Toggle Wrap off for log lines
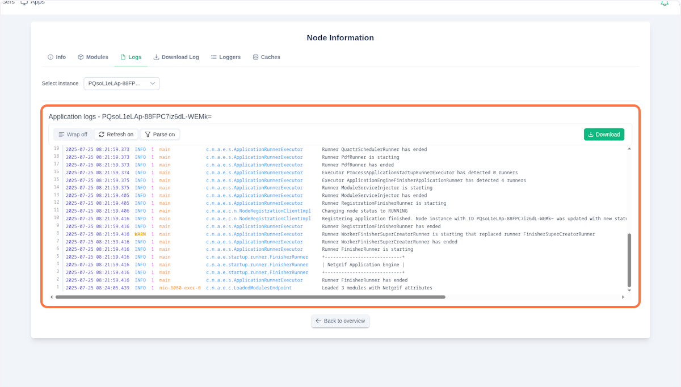 pos(73,134)
